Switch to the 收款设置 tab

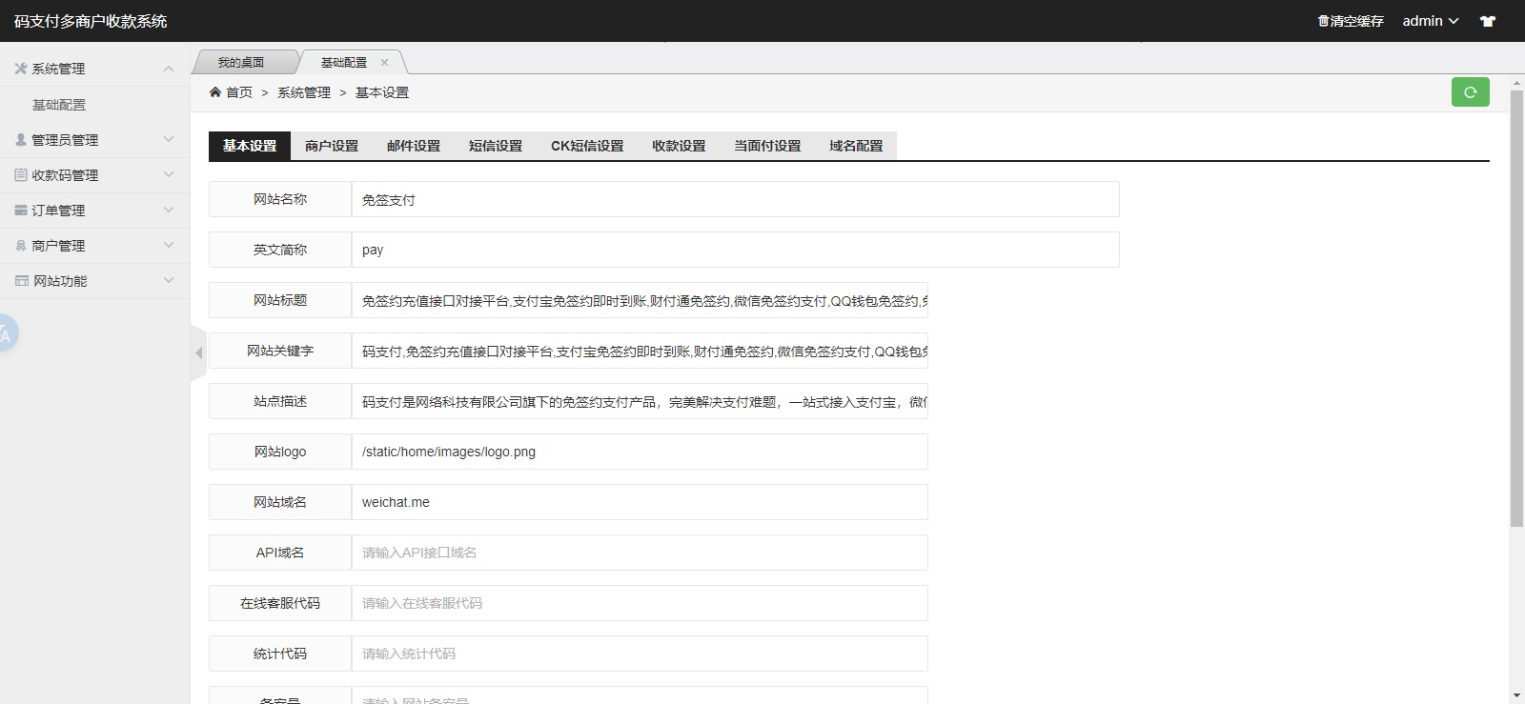[679, 146]
